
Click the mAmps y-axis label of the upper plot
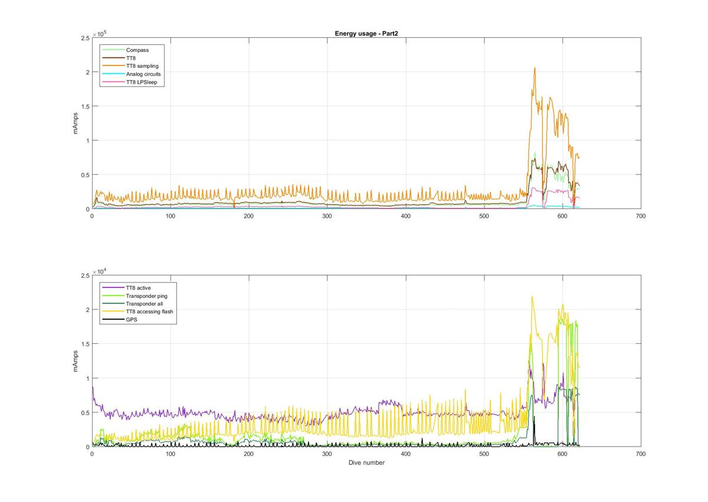tap(76, 123)
